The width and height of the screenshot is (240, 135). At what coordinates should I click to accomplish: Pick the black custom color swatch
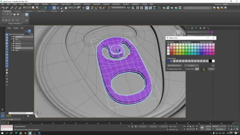[210, 61]
